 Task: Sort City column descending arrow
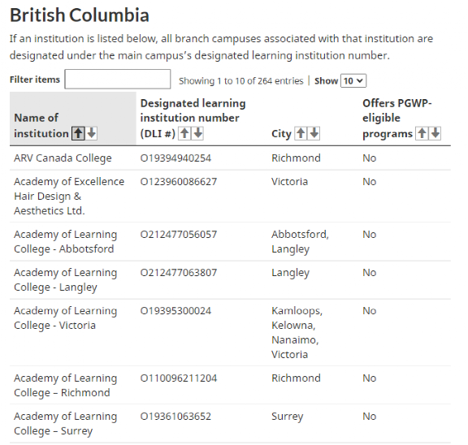coord(314,133)
